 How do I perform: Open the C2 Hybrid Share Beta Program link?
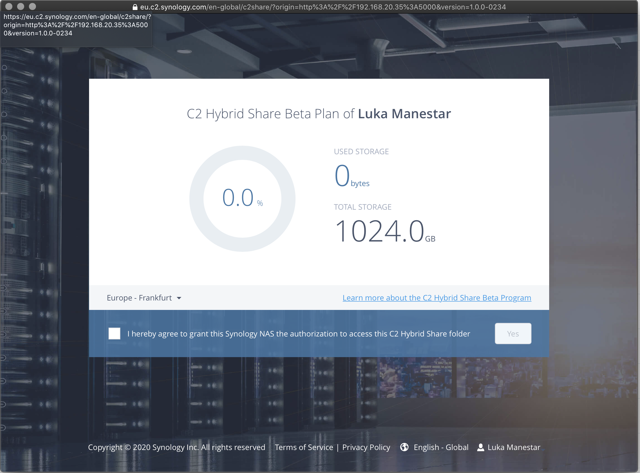(437, 298)
